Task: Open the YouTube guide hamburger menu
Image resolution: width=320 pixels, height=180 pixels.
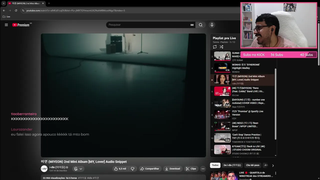Action: (6, 25)
